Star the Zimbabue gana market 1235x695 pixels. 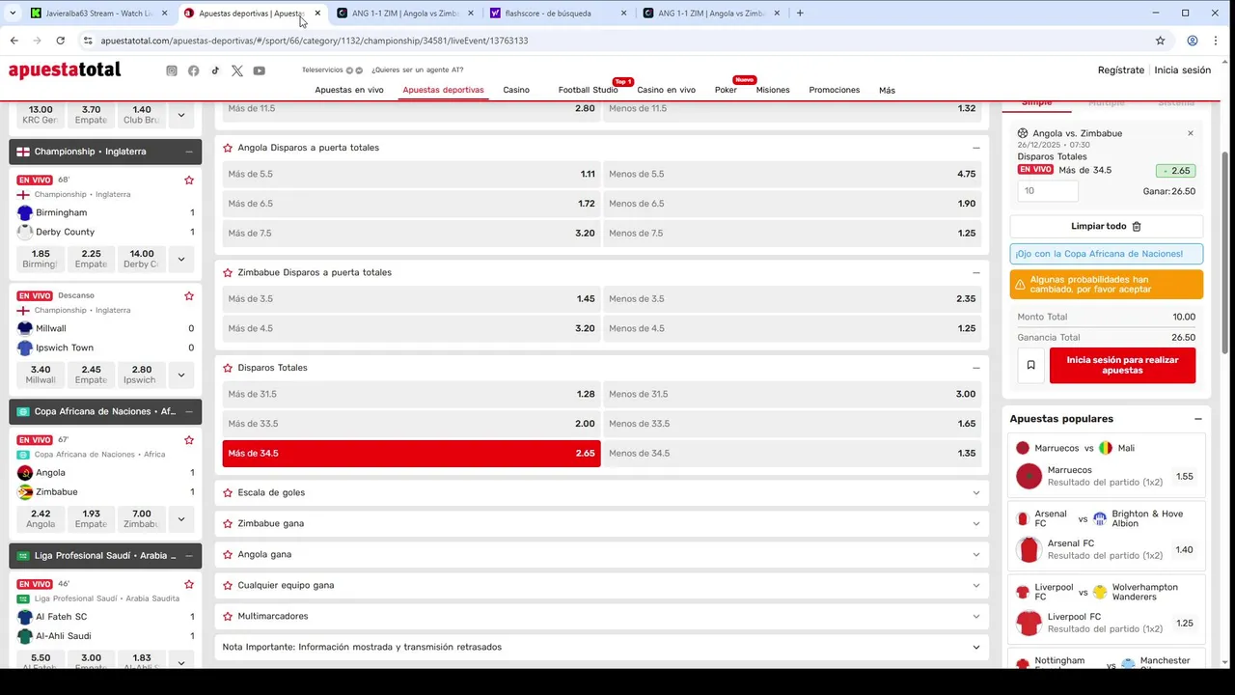(x=228, y=523)
